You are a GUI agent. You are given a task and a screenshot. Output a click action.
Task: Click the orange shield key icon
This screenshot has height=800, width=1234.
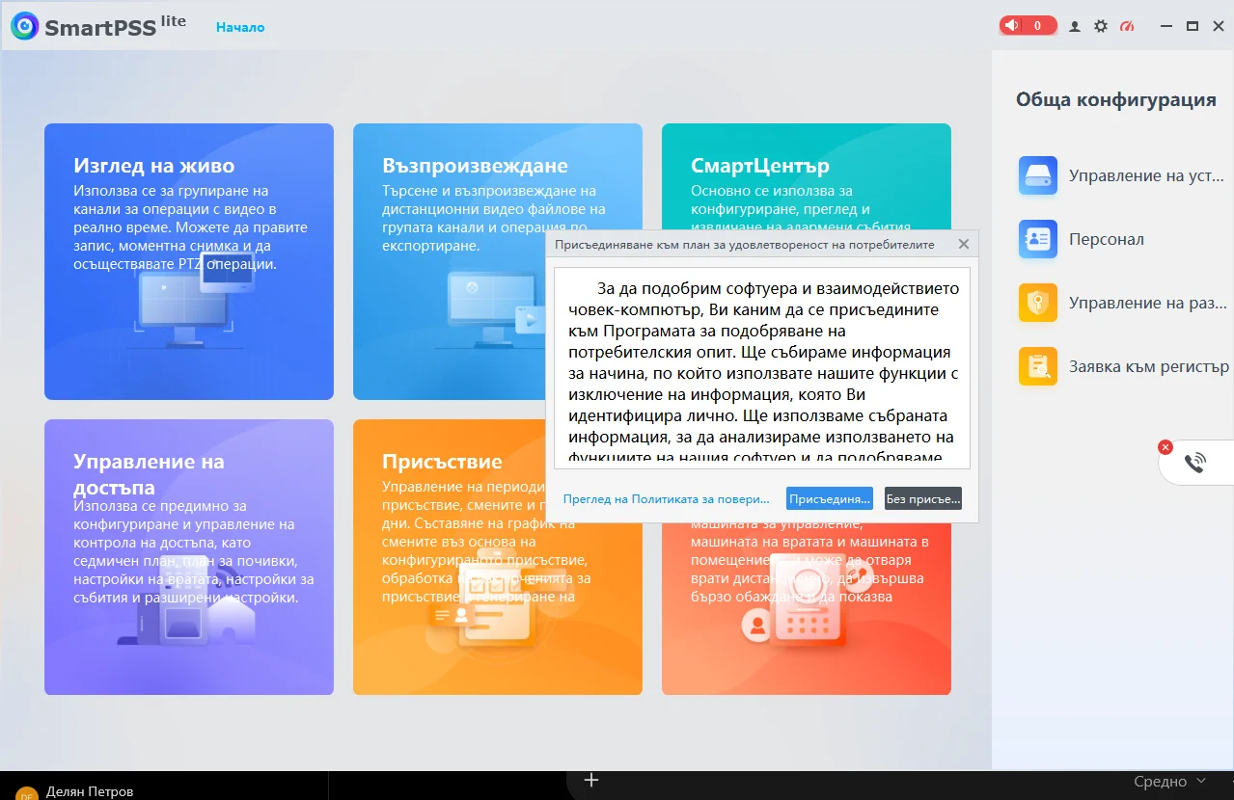1038,303
